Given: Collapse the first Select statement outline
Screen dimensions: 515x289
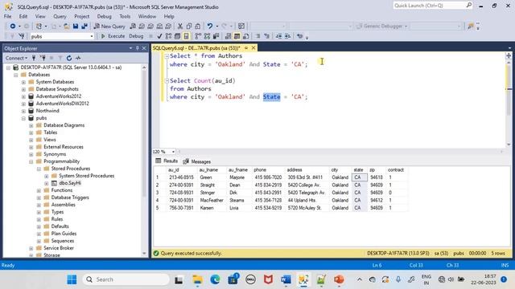Looking at the screenshot, I should [x=167, y=56].
